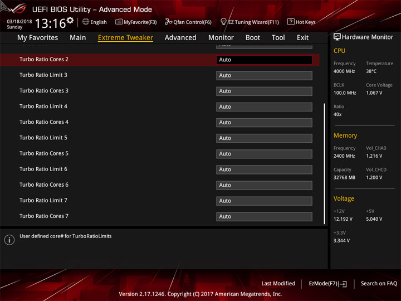Image resolution: width=401 pixels, height=301 pixels.
Task: Click the 13:16 clock display
Action: 50,23
